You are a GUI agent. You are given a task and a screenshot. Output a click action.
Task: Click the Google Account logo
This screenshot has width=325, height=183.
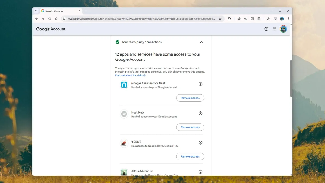tap(51, 29)
